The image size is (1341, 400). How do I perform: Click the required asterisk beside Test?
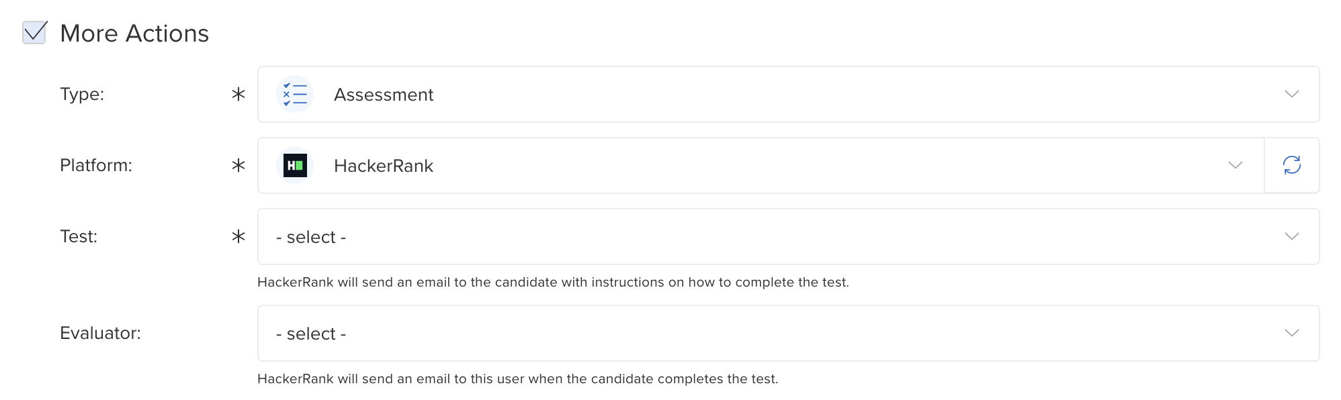point(238,236)
